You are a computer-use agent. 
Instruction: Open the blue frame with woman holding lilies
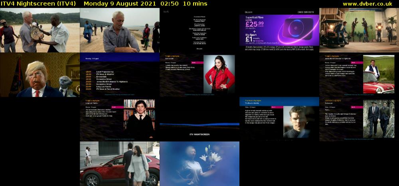click(199, 164)
